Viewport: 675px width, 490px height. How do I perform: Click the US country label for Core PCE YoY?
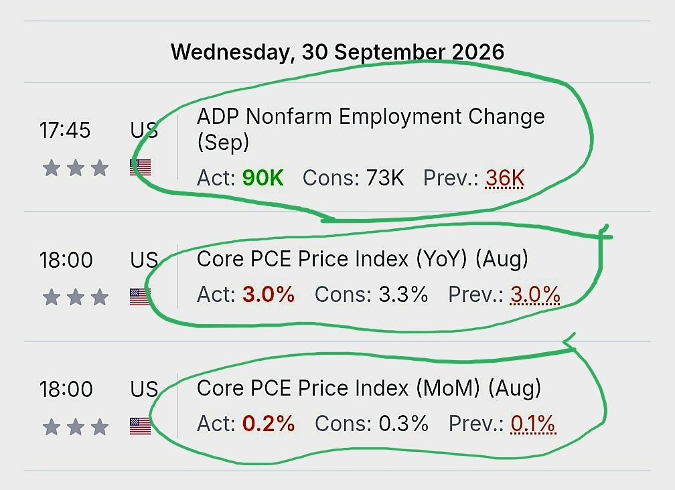(x=144, y=260)
